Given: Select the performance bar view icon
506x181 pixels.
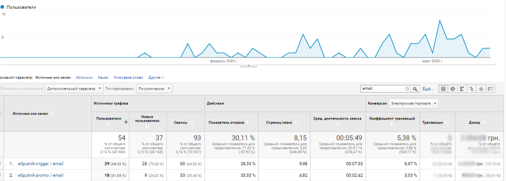Looking at the screenshot, I should click(462, 89).
